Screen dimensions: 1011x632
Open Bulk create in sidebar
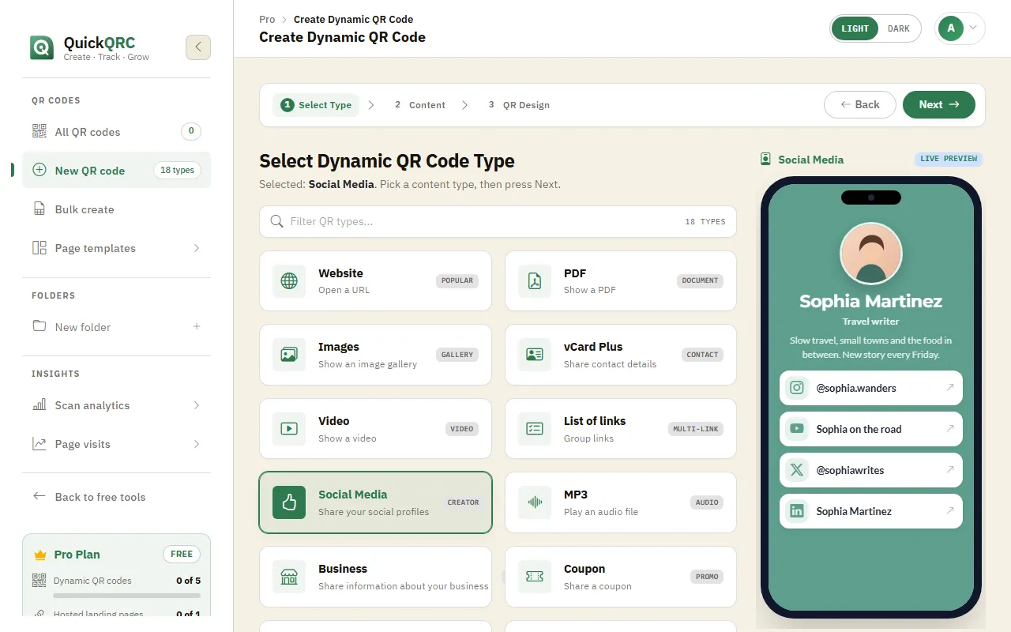coord(117,209)
